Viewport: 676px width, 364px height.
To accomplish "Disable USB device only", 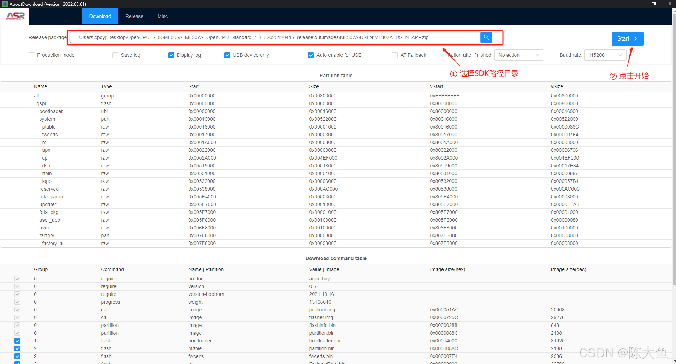I will 227,55.
